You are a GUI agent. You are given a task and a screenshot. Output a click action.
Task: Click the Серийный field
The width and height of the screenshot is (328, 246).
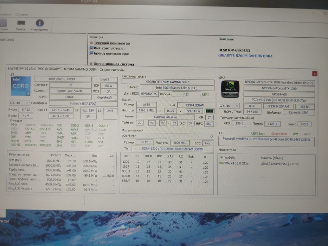point(104,97)
